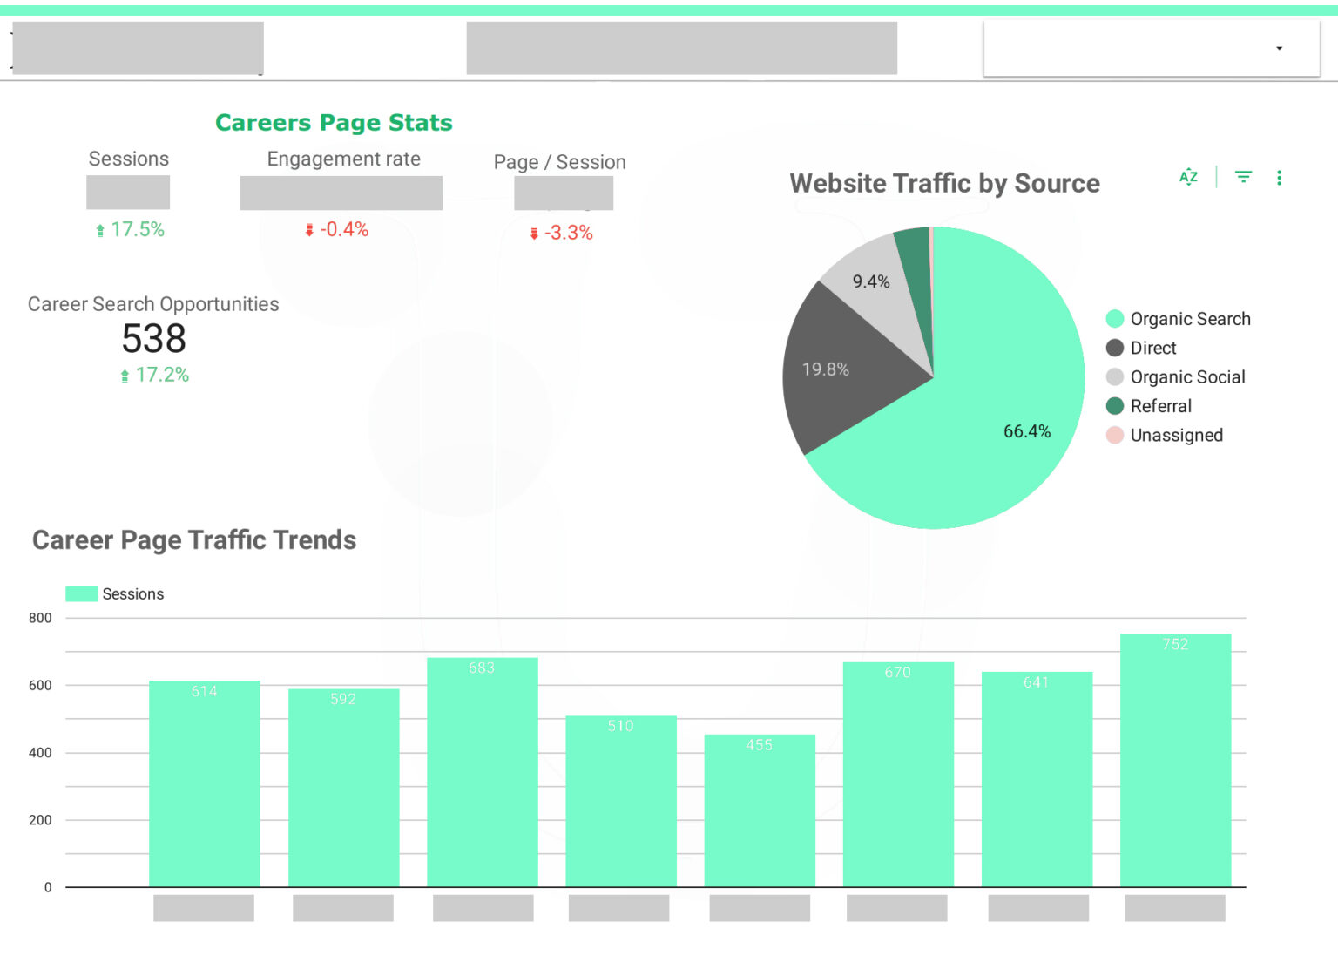Click the -0.4% engagement rate change
The image size is (1338, 976).
click(336, 229)
